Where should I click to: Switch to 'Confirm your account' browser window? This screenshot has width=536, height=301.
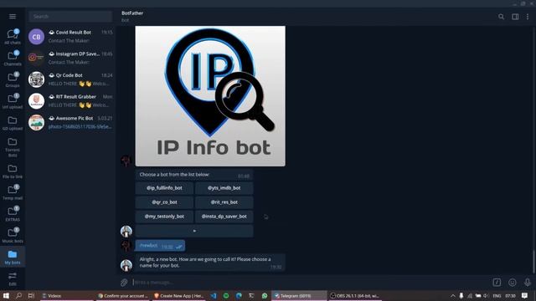point(122,296)
